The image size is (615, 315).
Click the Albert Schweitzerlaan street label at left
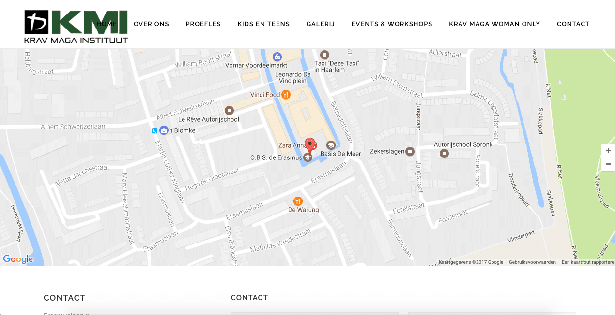click(x=73, y=127)
